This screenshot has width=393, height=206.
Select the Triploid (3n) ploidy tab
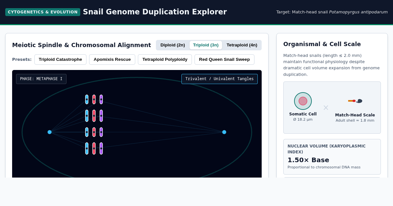206,45
